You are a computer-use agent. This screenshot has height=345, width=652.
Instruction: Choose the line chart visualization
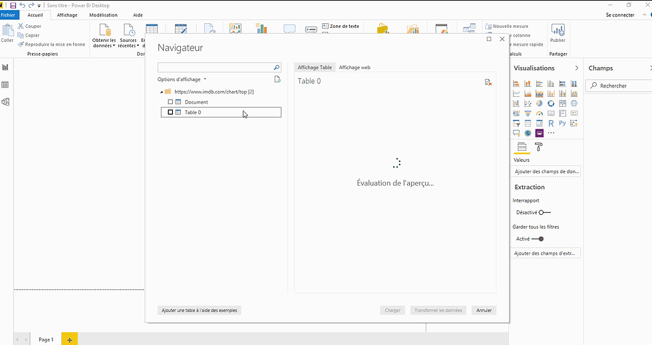[x=516, y=94]
